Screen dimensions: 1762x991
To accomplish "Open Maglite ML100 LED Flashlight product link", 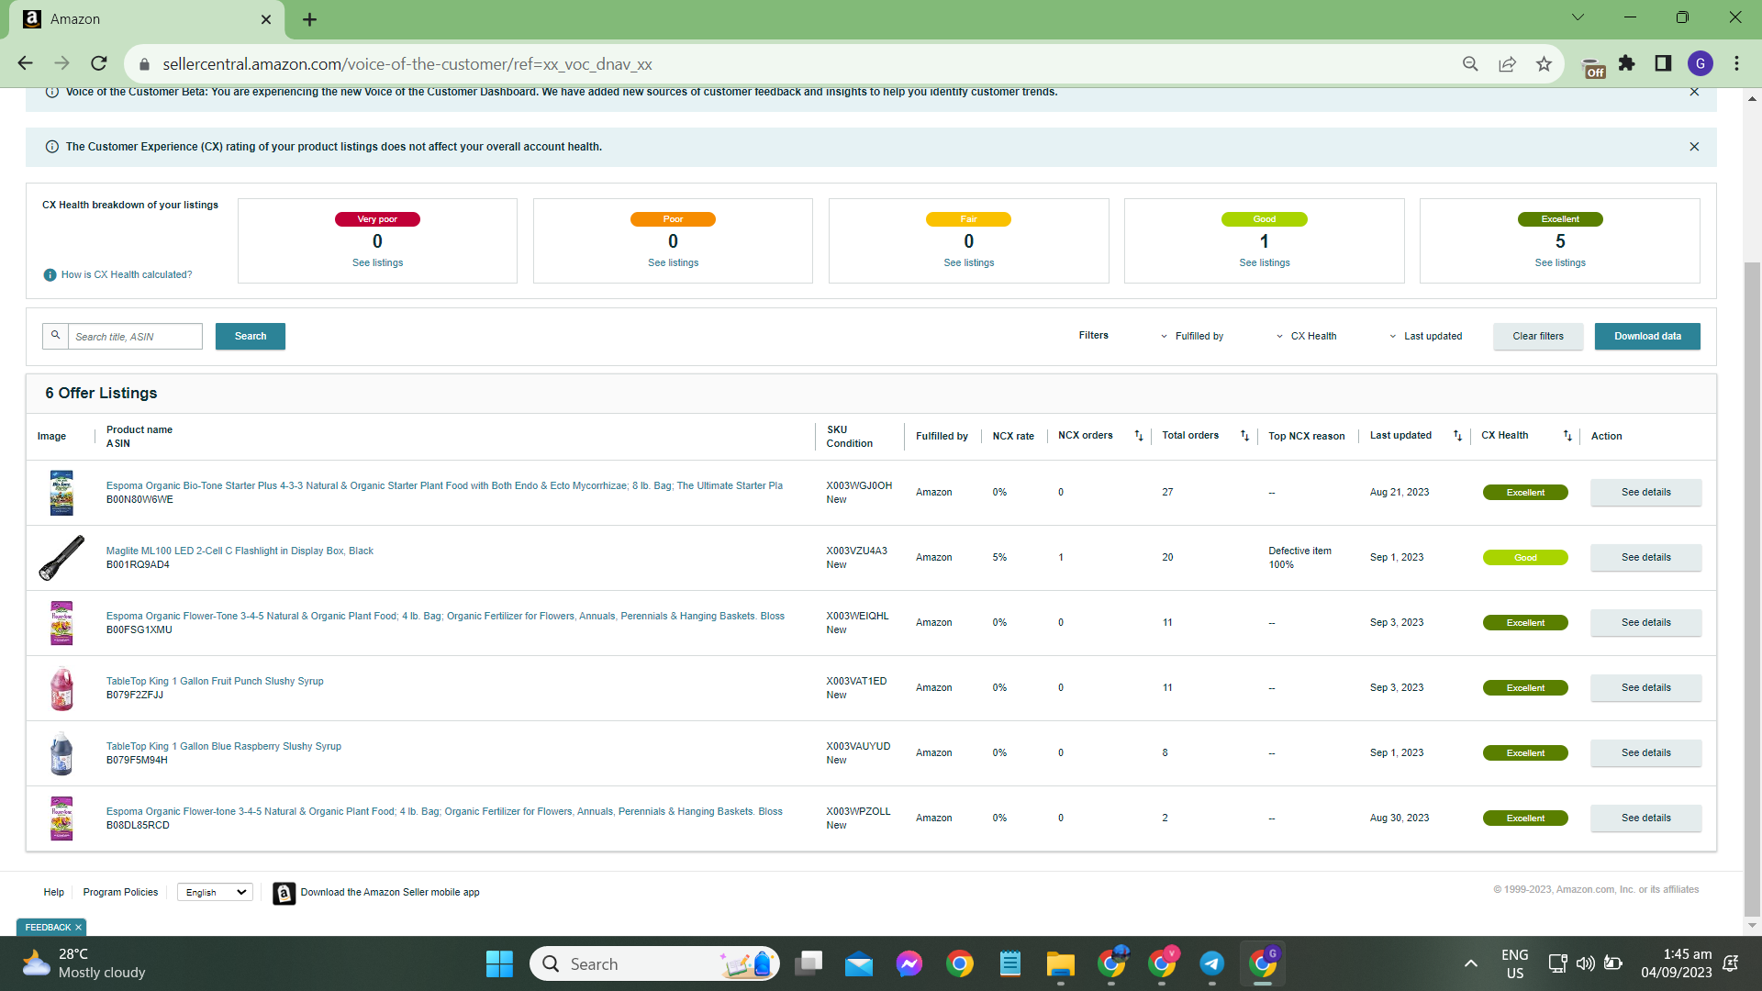I will pyautogui.click(x=240, y=551).
